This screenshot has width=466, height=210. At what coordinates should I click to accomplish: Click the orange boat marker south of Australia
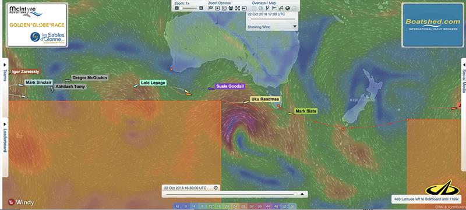188,94
